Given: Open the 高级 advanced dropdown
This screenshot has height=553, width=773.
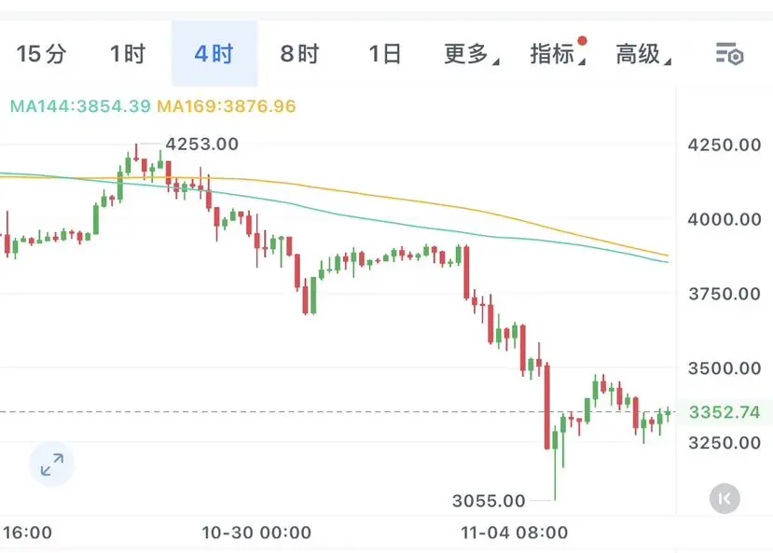Looking at the screenshot, I should click(x=642, y=54).
